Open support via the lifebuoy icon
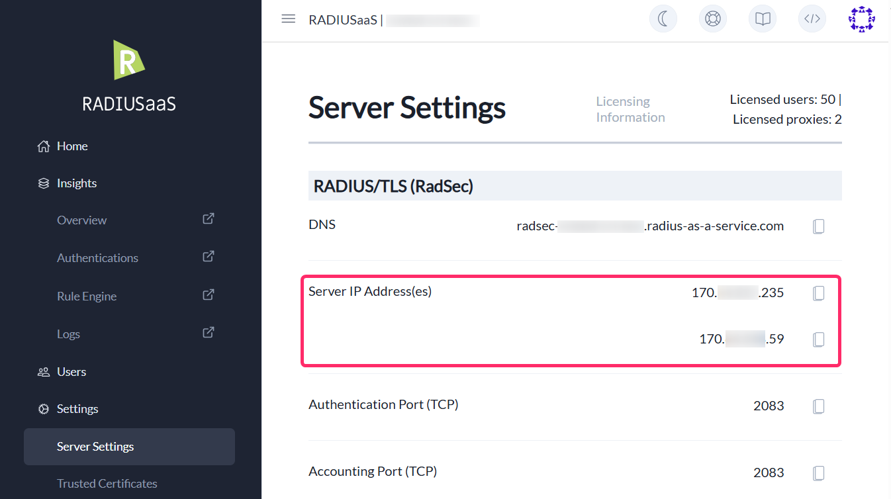The image size is (891, 499). coord(712,19)
